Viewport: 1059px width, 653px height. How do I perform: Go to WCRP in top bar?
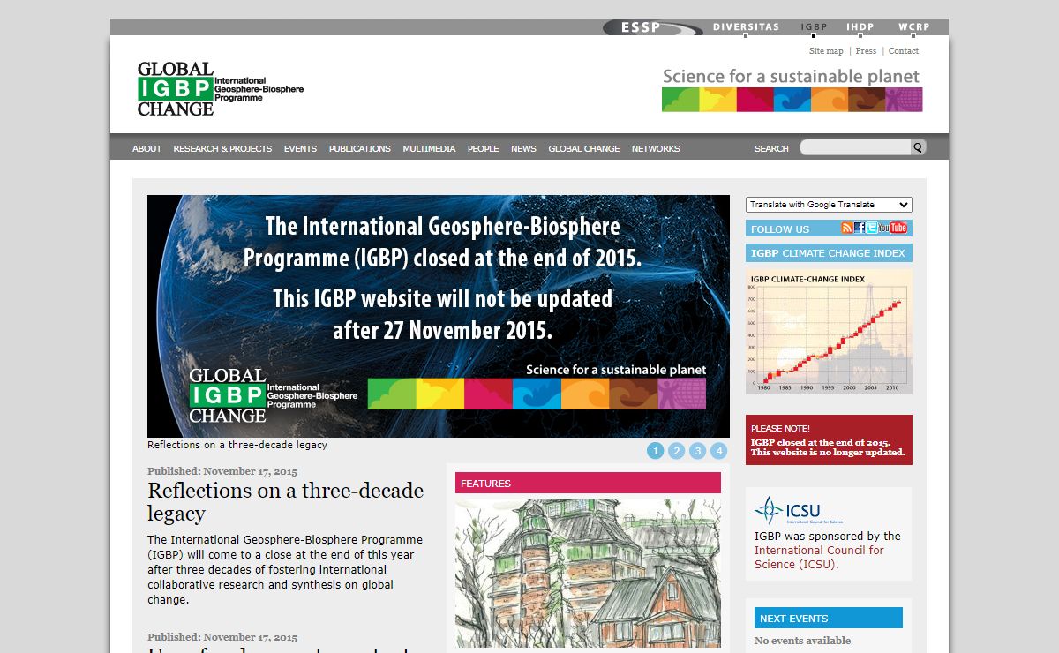(914, 27)
